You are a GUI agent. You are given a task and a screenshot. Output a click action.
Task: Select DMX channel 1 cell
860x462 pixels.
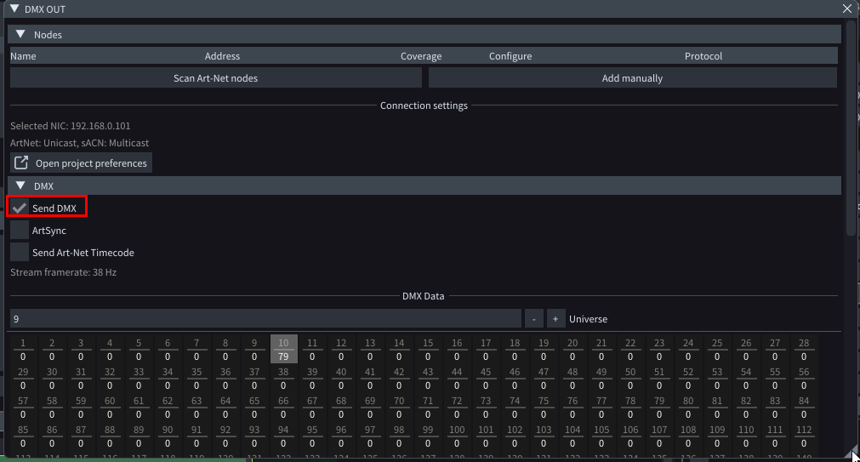[x=23, y=350]
